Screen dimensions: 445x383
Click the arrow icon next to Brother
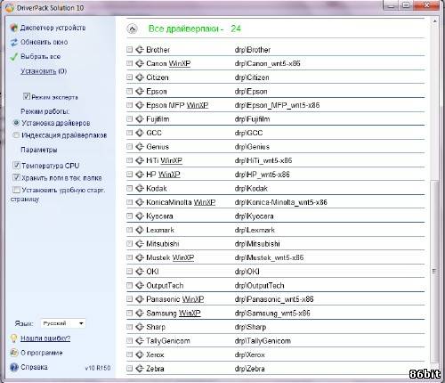click(140, 50)
